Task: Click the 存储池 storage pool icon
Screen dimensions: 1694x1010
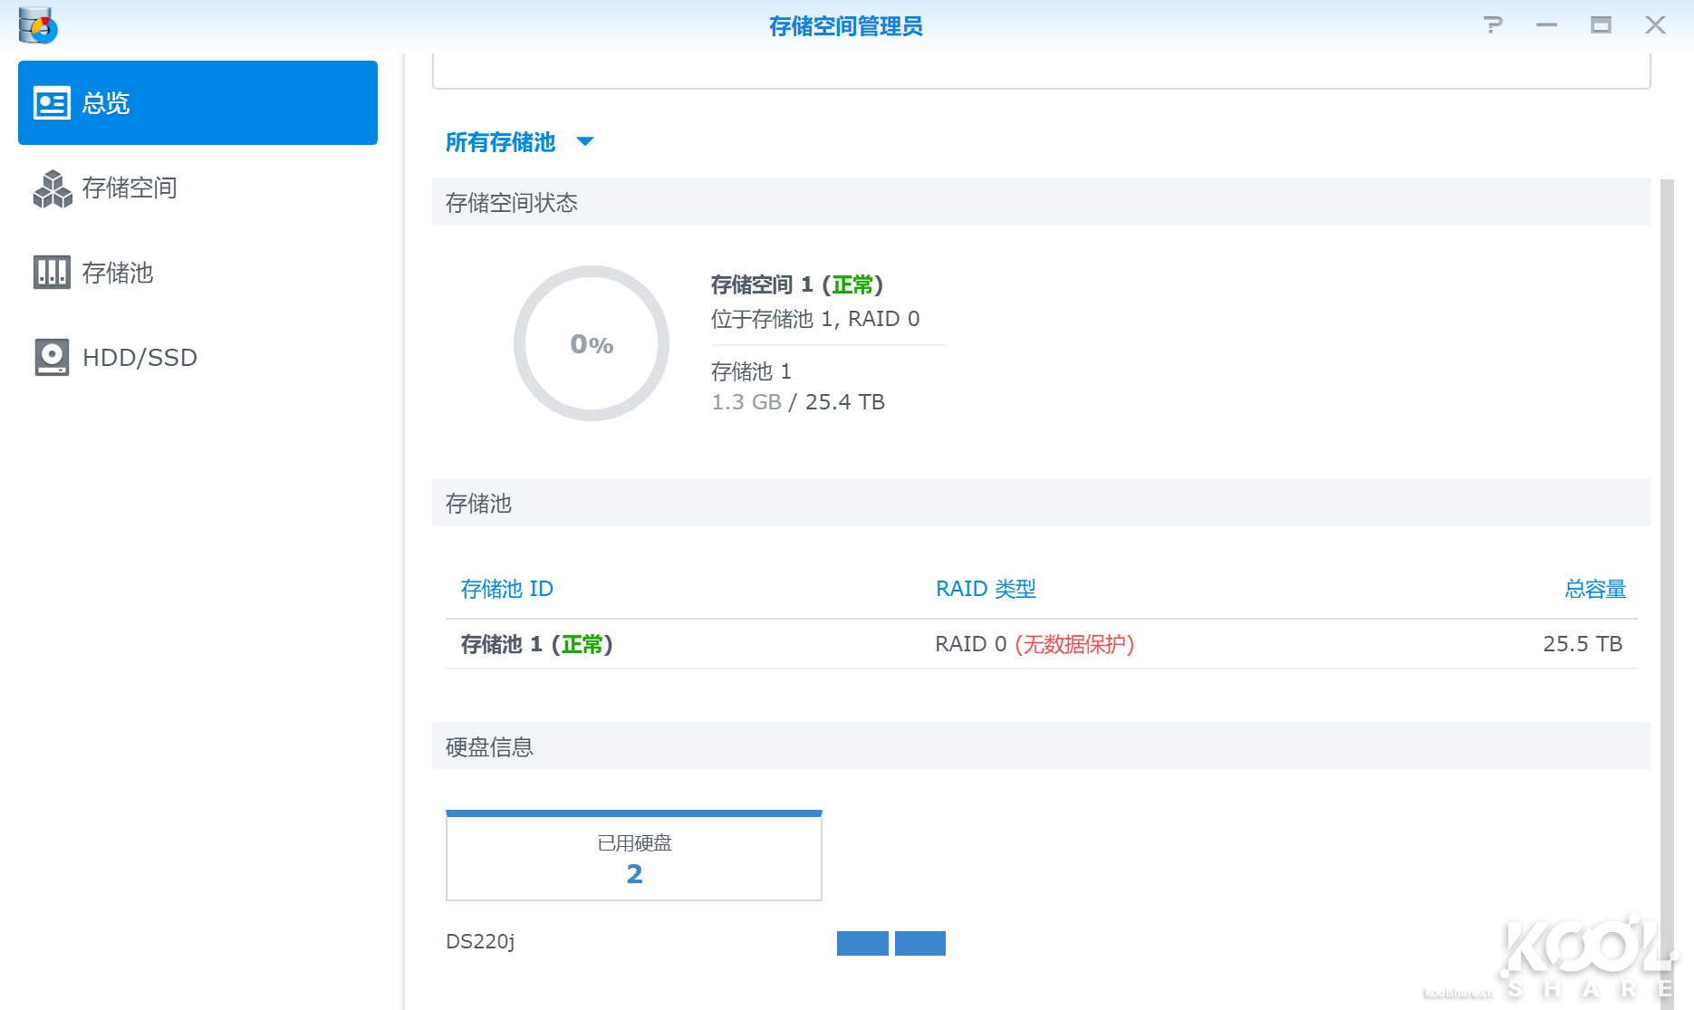Action: click(52, 273)
